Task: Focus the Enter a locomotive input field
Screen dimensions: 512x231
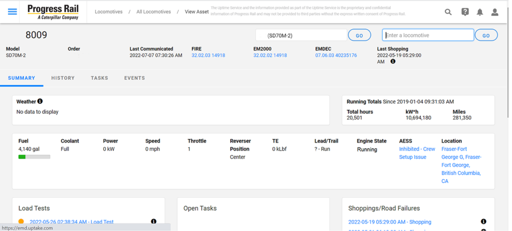Action: coord(428,35)
